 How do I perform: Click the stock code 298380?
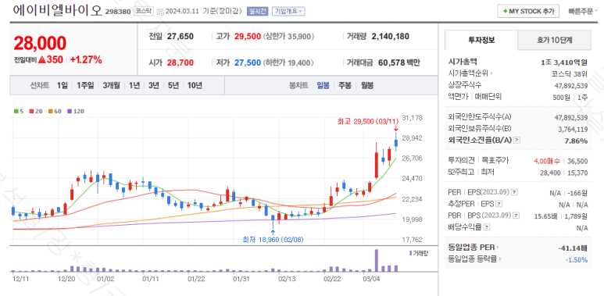coord(118,12)
